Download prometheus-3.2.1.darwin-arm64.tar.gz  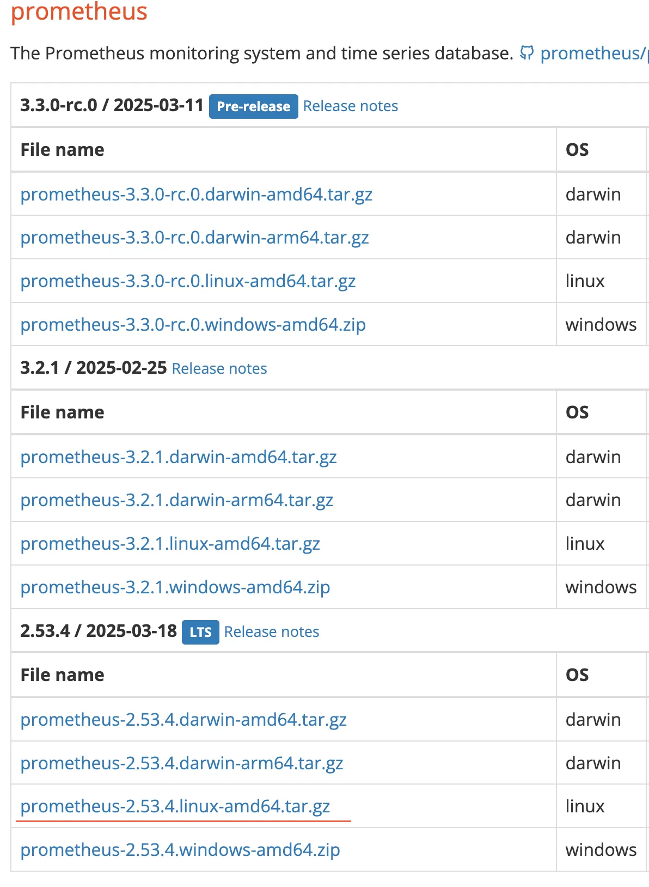177,500
